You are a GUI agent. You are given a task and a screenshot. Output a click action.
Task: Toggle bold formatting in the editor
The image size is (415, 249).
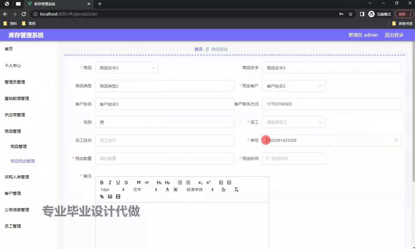tap(102, 182)
